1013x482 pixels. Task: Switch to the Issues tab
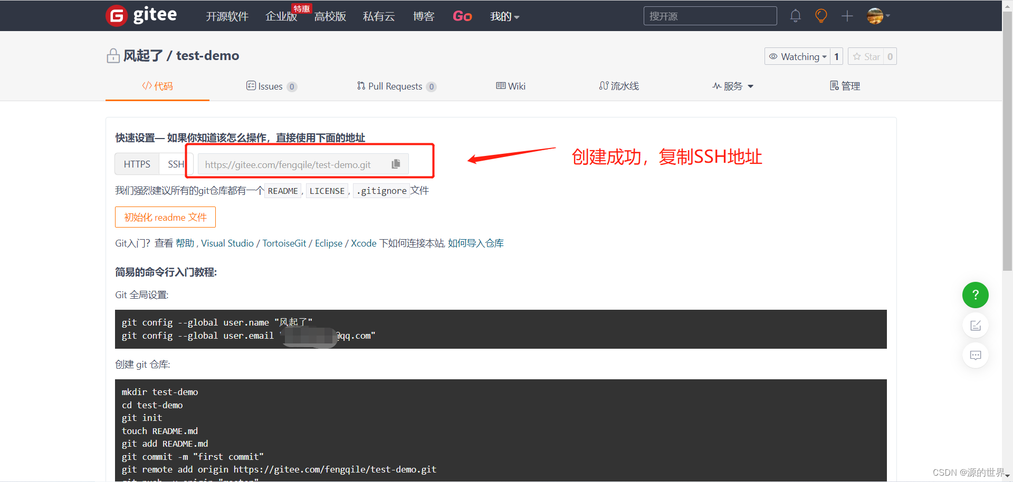[271, 86]
